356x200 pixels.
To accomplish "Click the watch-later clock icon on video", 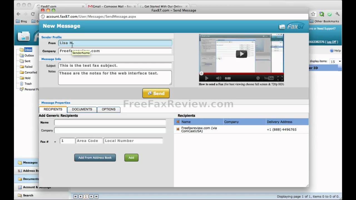I will click(258, 78).
